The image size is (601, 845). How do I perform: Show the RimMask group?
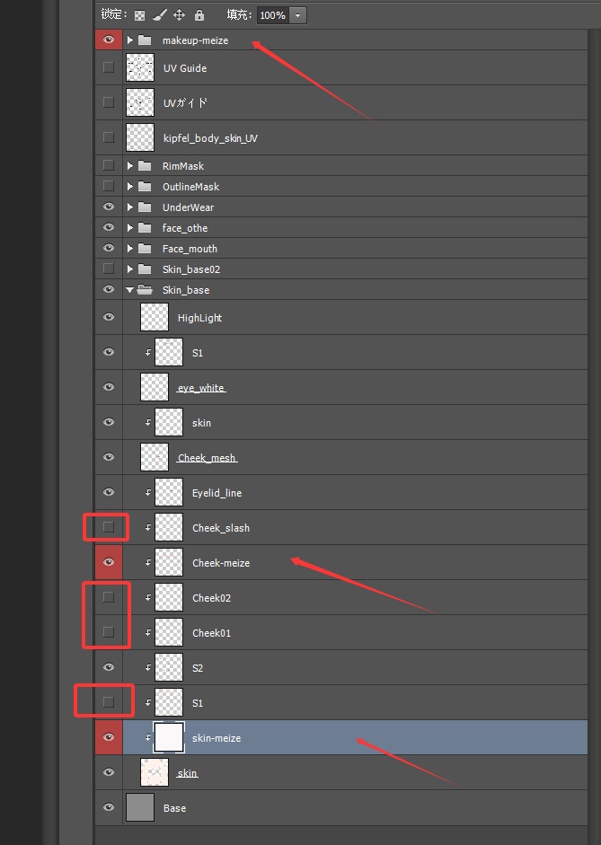[x=109, y=165]
